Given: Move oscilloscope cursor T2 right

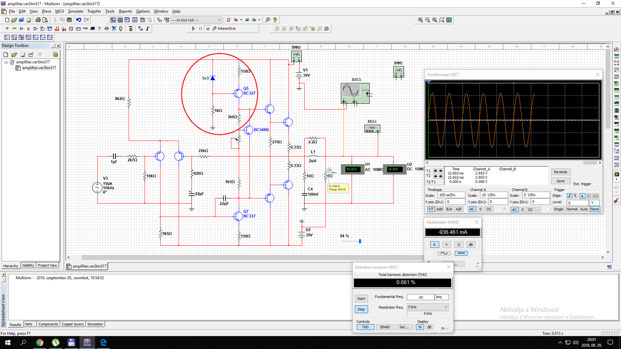Looking at the screenshot, I should tap(441, 176).
